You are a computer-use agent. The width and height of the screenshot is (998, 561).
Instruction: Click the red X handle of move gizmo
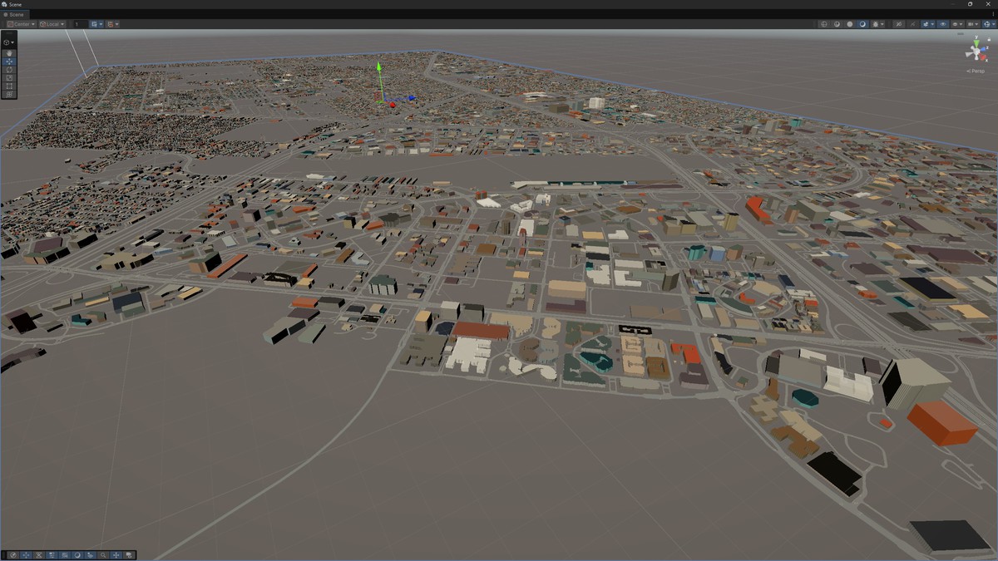392,105
